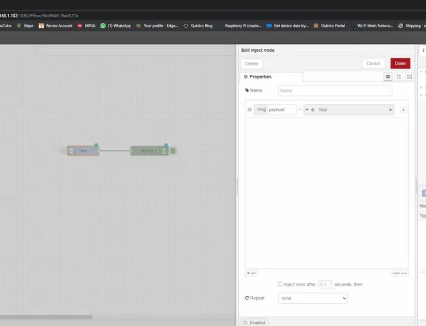Open payload value type selector

tap(310, 110)
